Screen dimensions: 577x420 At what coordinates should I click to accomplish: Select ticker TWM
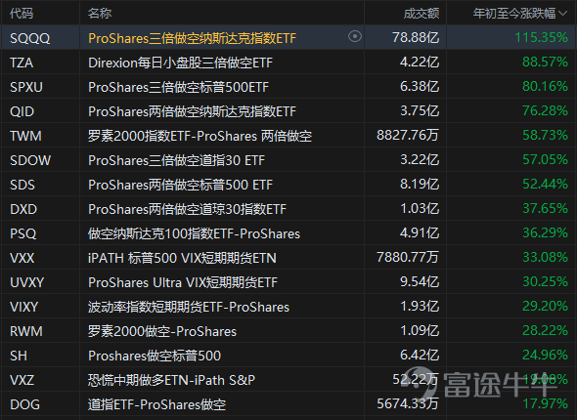(x=25, y=136)
